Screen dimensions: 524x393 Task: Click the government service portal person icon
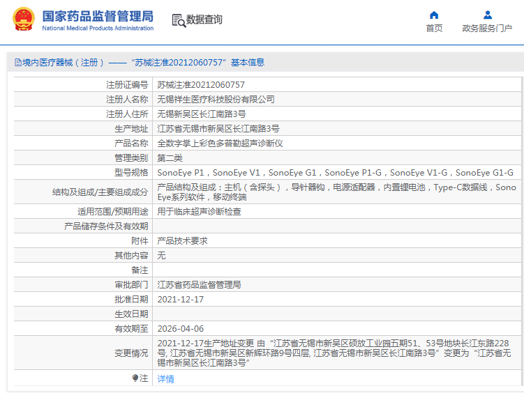click(x=488, y=15)
